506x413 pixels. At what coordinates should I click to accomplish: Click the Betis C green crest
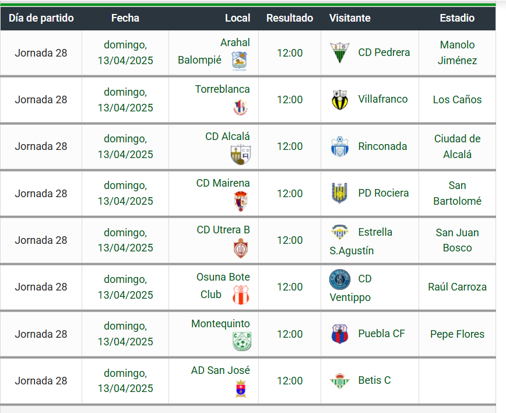(339, 381)
